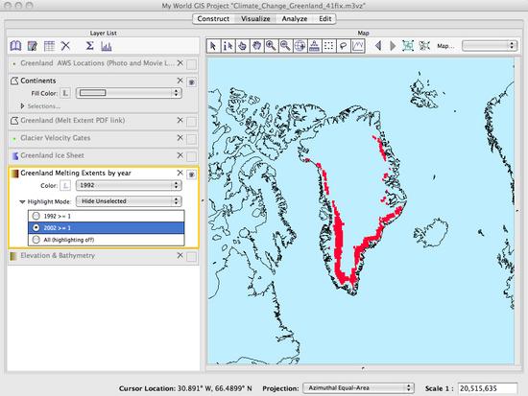Click the edit layer appearance pencil icon
Screen dimensions: 528x396
coord(33,46)
